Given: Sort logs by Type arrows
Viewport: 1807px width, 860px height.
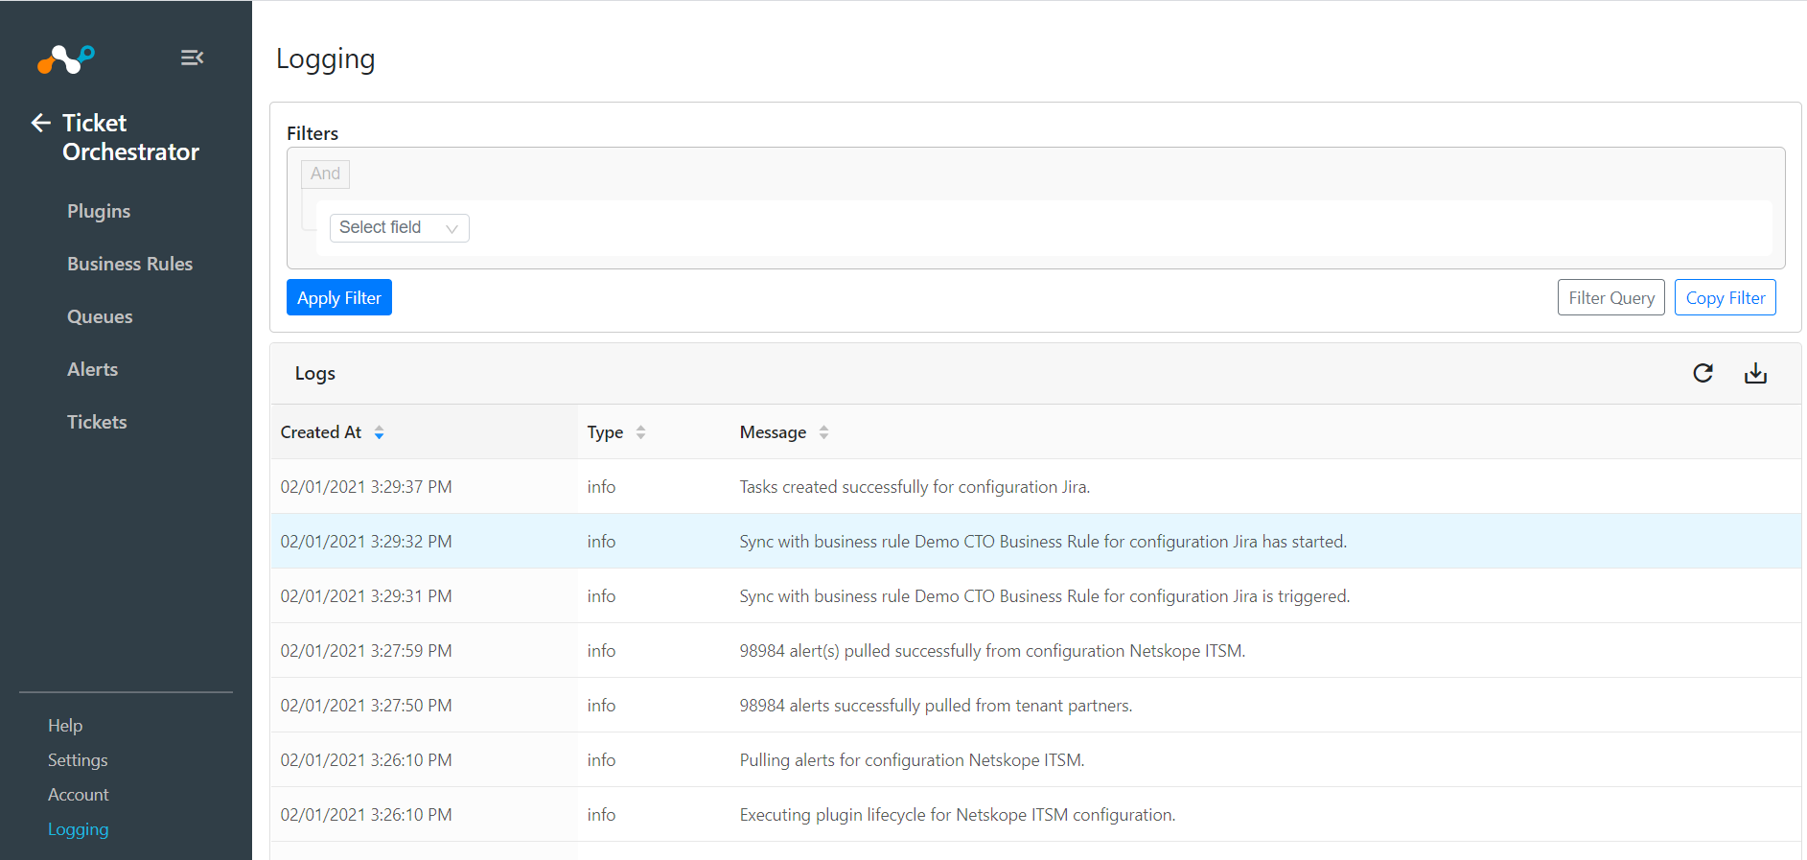Looking at the screenshot, I should coord(640,432).
